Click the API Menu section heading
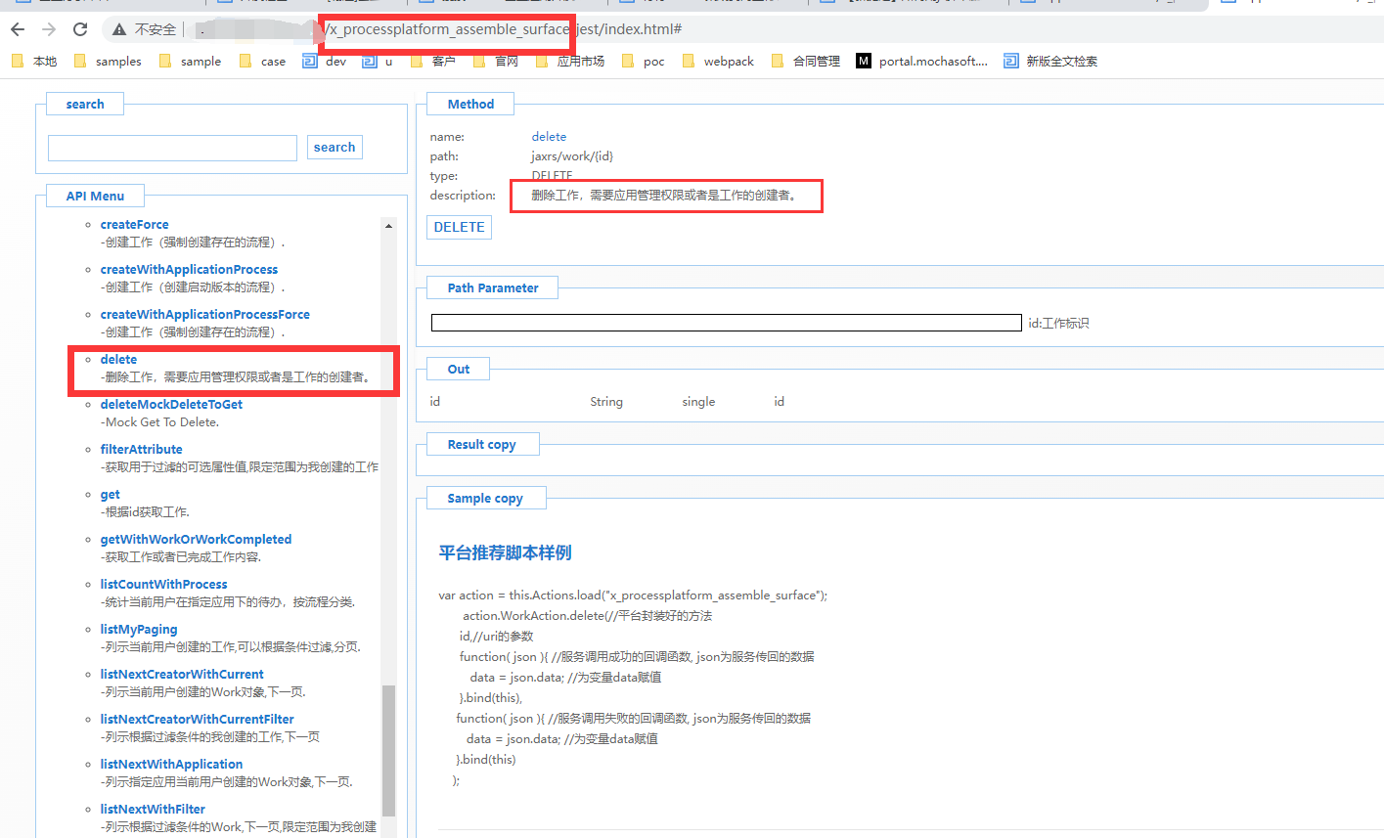 [x=95, y=196]
